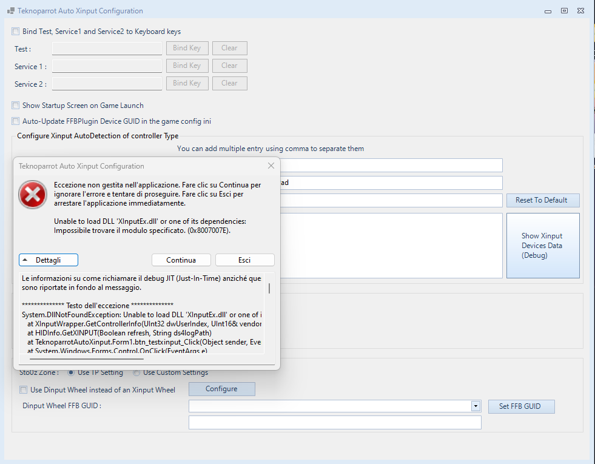This screenshot has width=595, height=464.
Task: Click the large text area beside Show Xinput Devices
Action: 391,246
